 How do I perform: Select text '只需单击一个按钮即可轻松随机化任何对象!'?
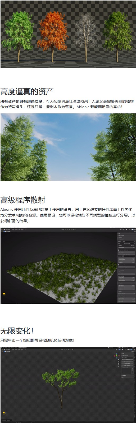[x=38, y=340]
